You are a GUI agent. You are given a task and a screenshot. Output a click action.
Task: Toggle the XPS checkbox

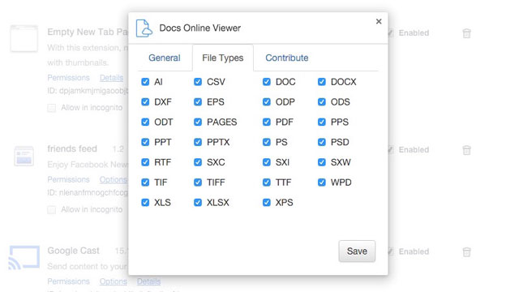pyautogui.click(x=267, y=203)
